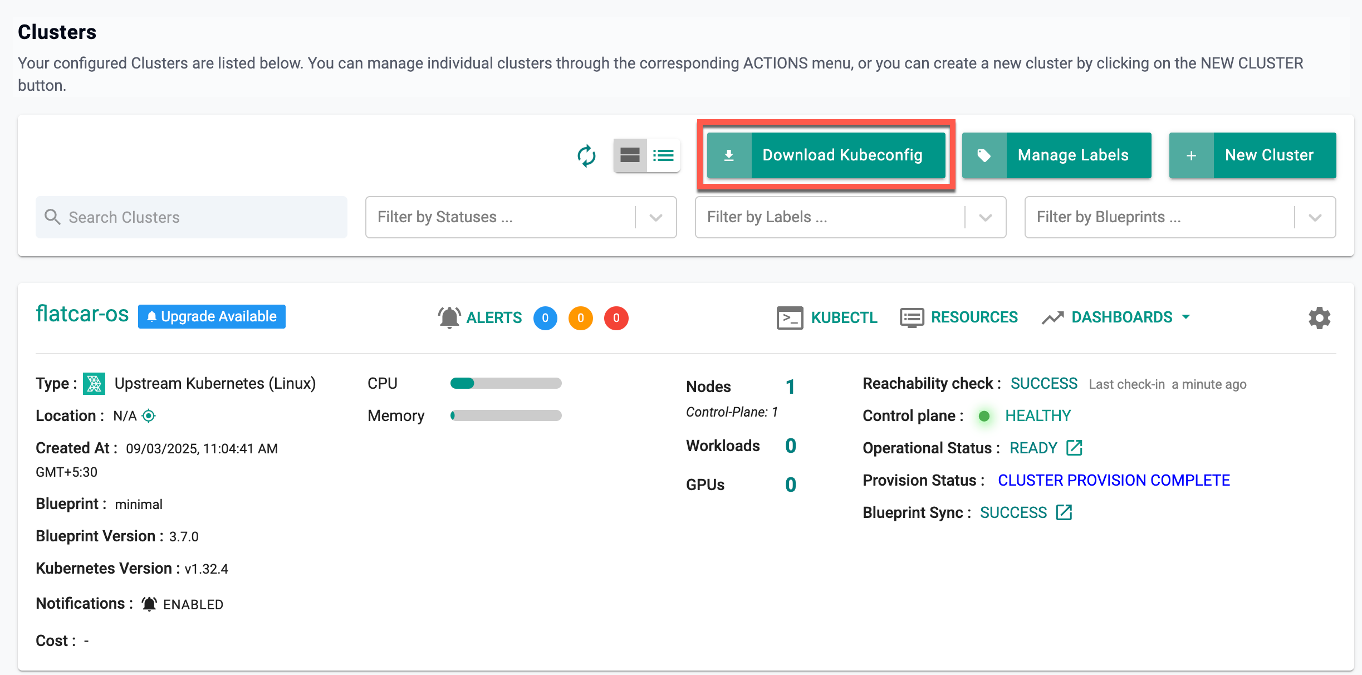Click the Upstream Kubernetes type icon
Image resolution: width=1362 pixels, height=675 pixels.
coord(94,384)
